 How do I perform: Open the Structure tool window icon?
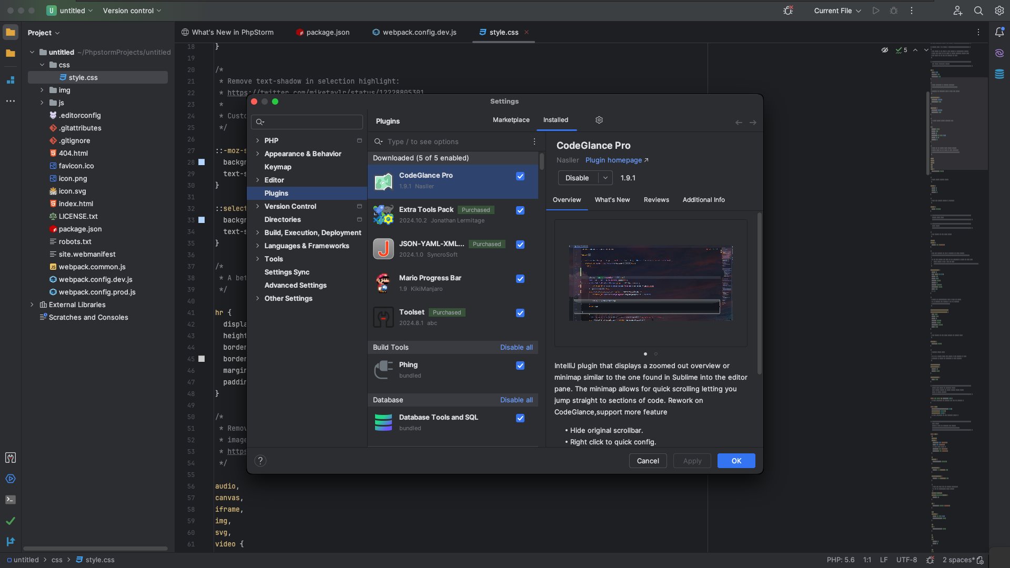pos(11,80)
